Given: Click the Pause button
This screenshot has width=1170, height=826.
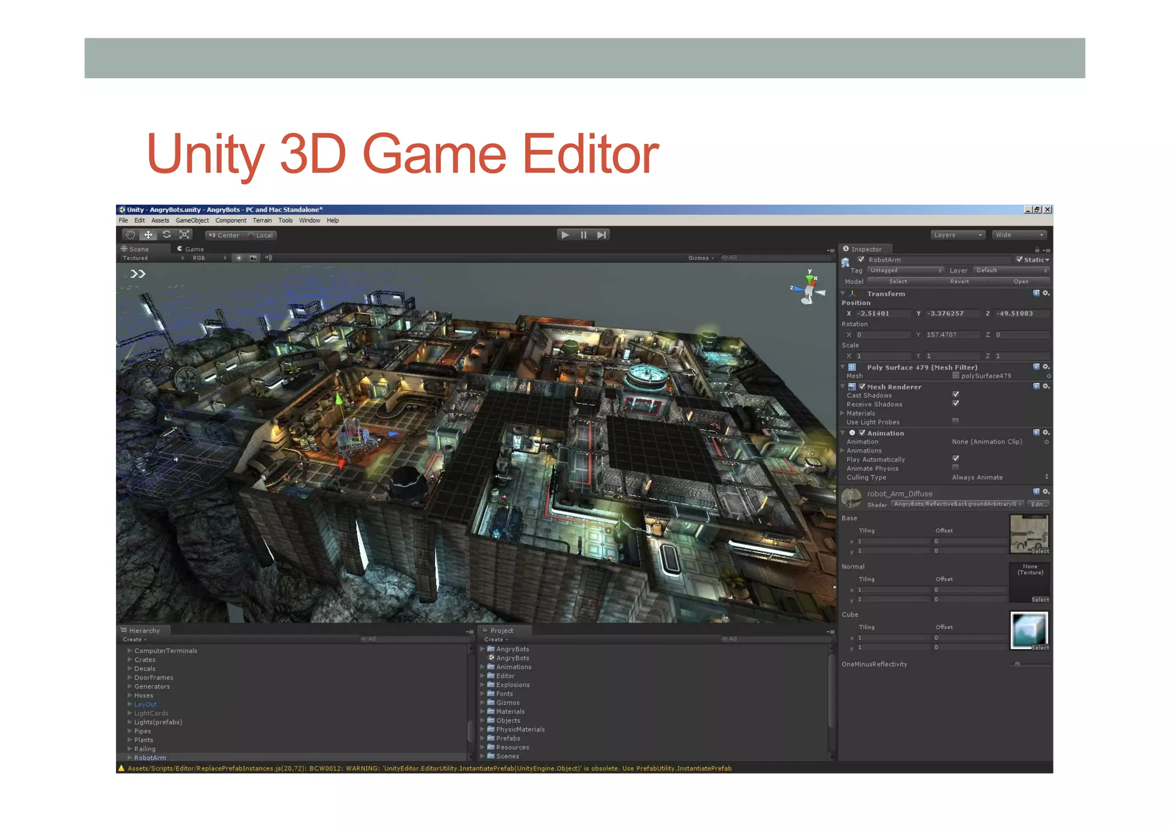Looking at the screenshot, I should click(583, 235).
